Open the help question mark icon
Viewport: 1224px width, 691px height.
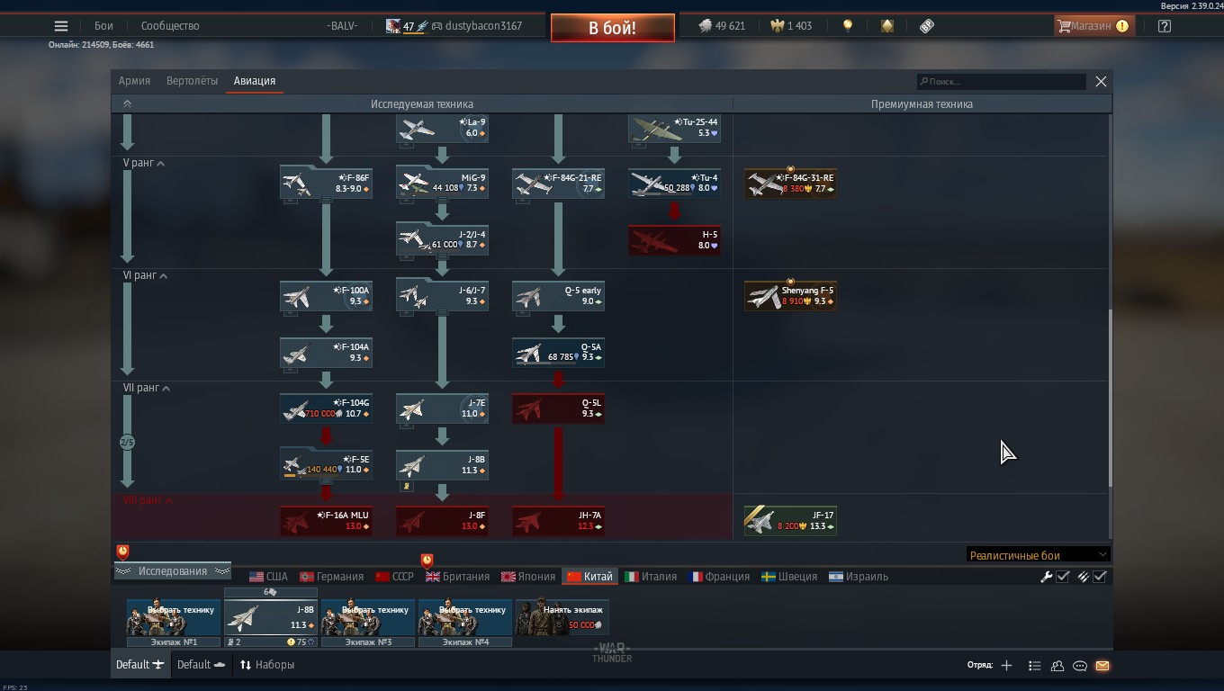tap(1165, 26)
